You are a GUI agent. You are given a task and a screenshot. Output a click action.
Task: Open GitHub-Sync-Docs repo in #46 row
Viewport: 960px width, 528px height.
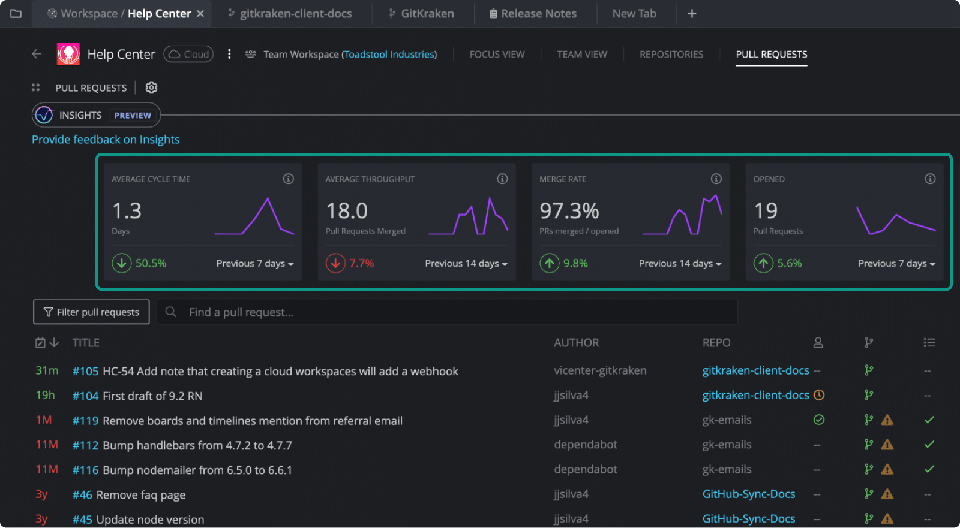749,494
